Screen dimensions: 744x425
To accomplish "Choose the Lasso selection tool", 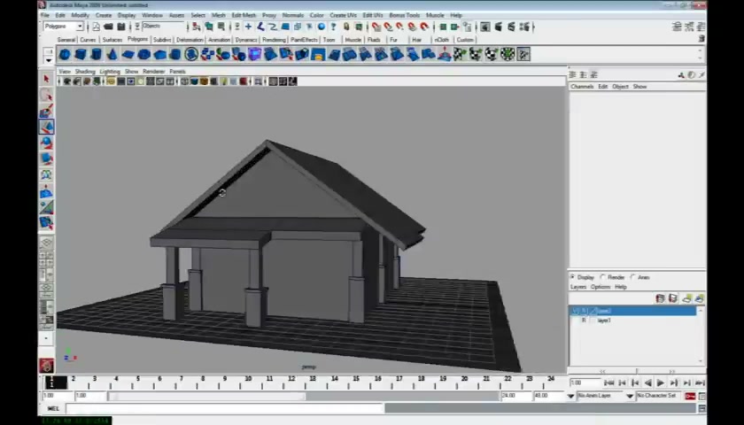I will (46, 95).
